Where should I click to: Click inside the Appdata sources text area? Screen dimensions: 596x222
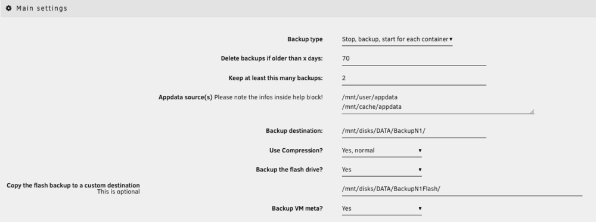coord(438,102)
